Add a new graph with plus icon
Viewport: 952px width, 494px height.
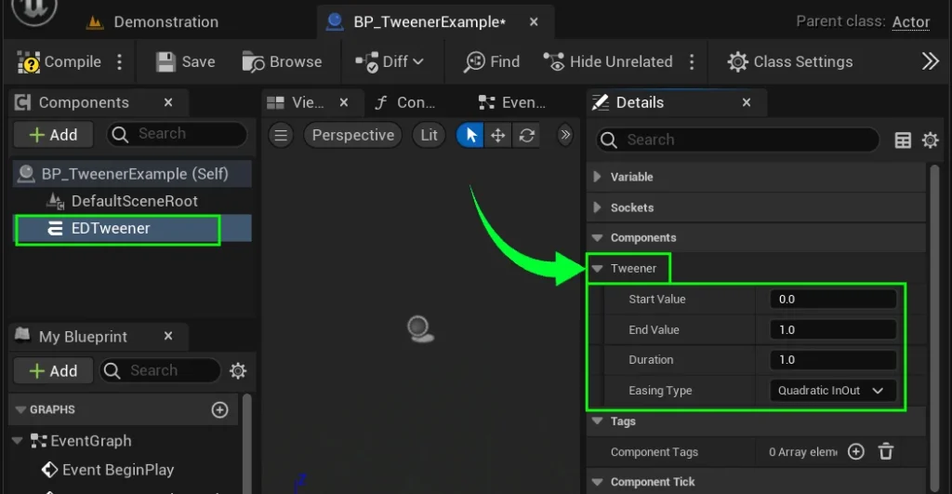click(x=220, y=409)
